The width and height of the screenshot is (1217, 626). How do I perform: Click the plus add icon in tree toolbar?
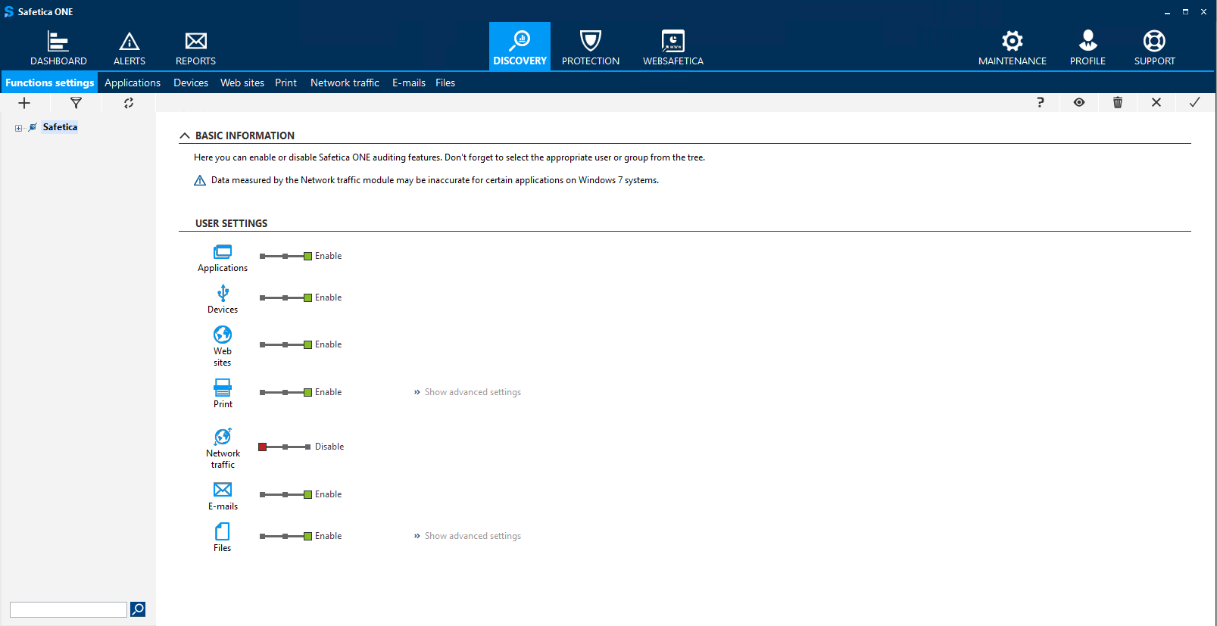[x=24, y=103]
